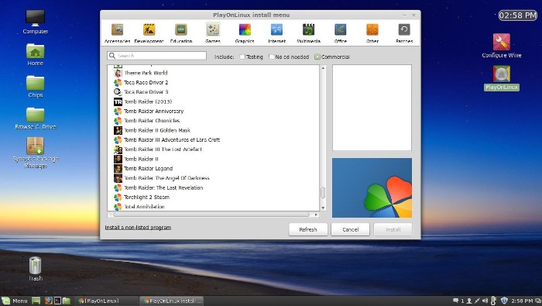Open the Computer desktop icon
Image resolution: width=542 pixels, height=306 pixels.
click(36, 22)
